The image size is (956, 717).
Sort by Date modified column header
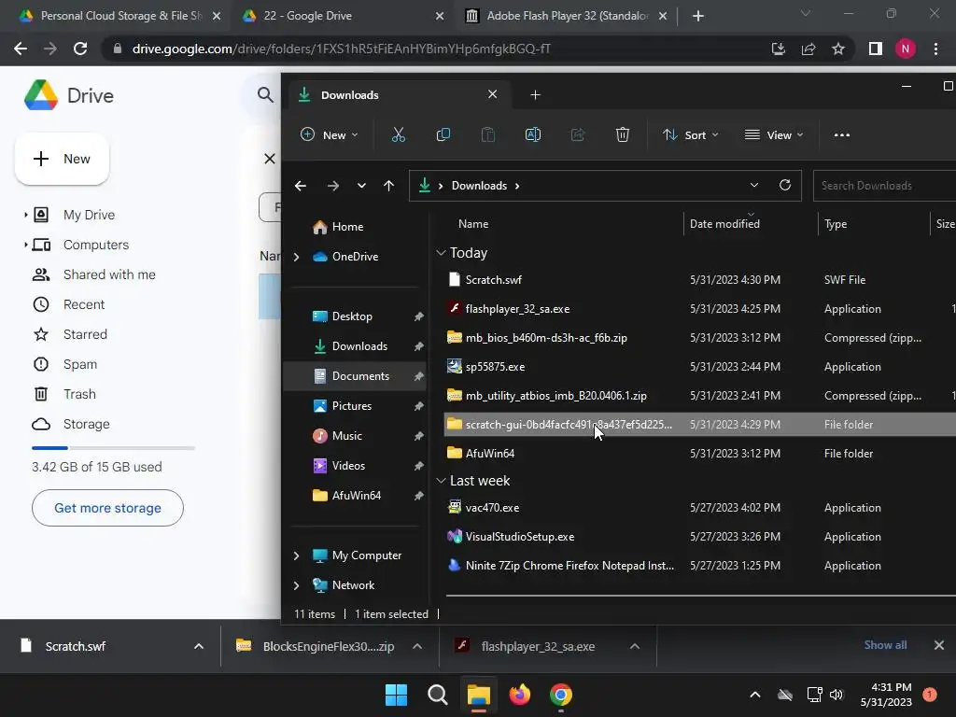(724, 224)
